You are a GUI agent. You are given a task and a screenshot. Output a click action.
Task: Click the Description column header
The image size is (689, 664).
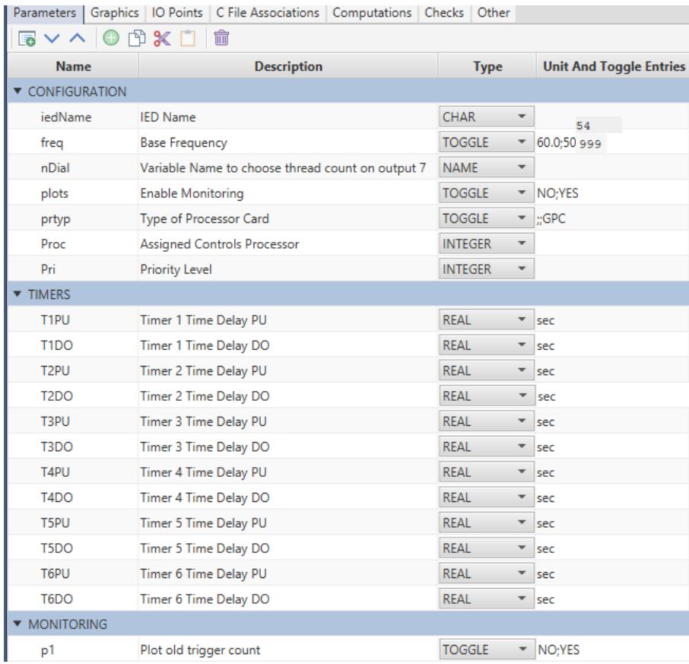click(x=287, y=68)
